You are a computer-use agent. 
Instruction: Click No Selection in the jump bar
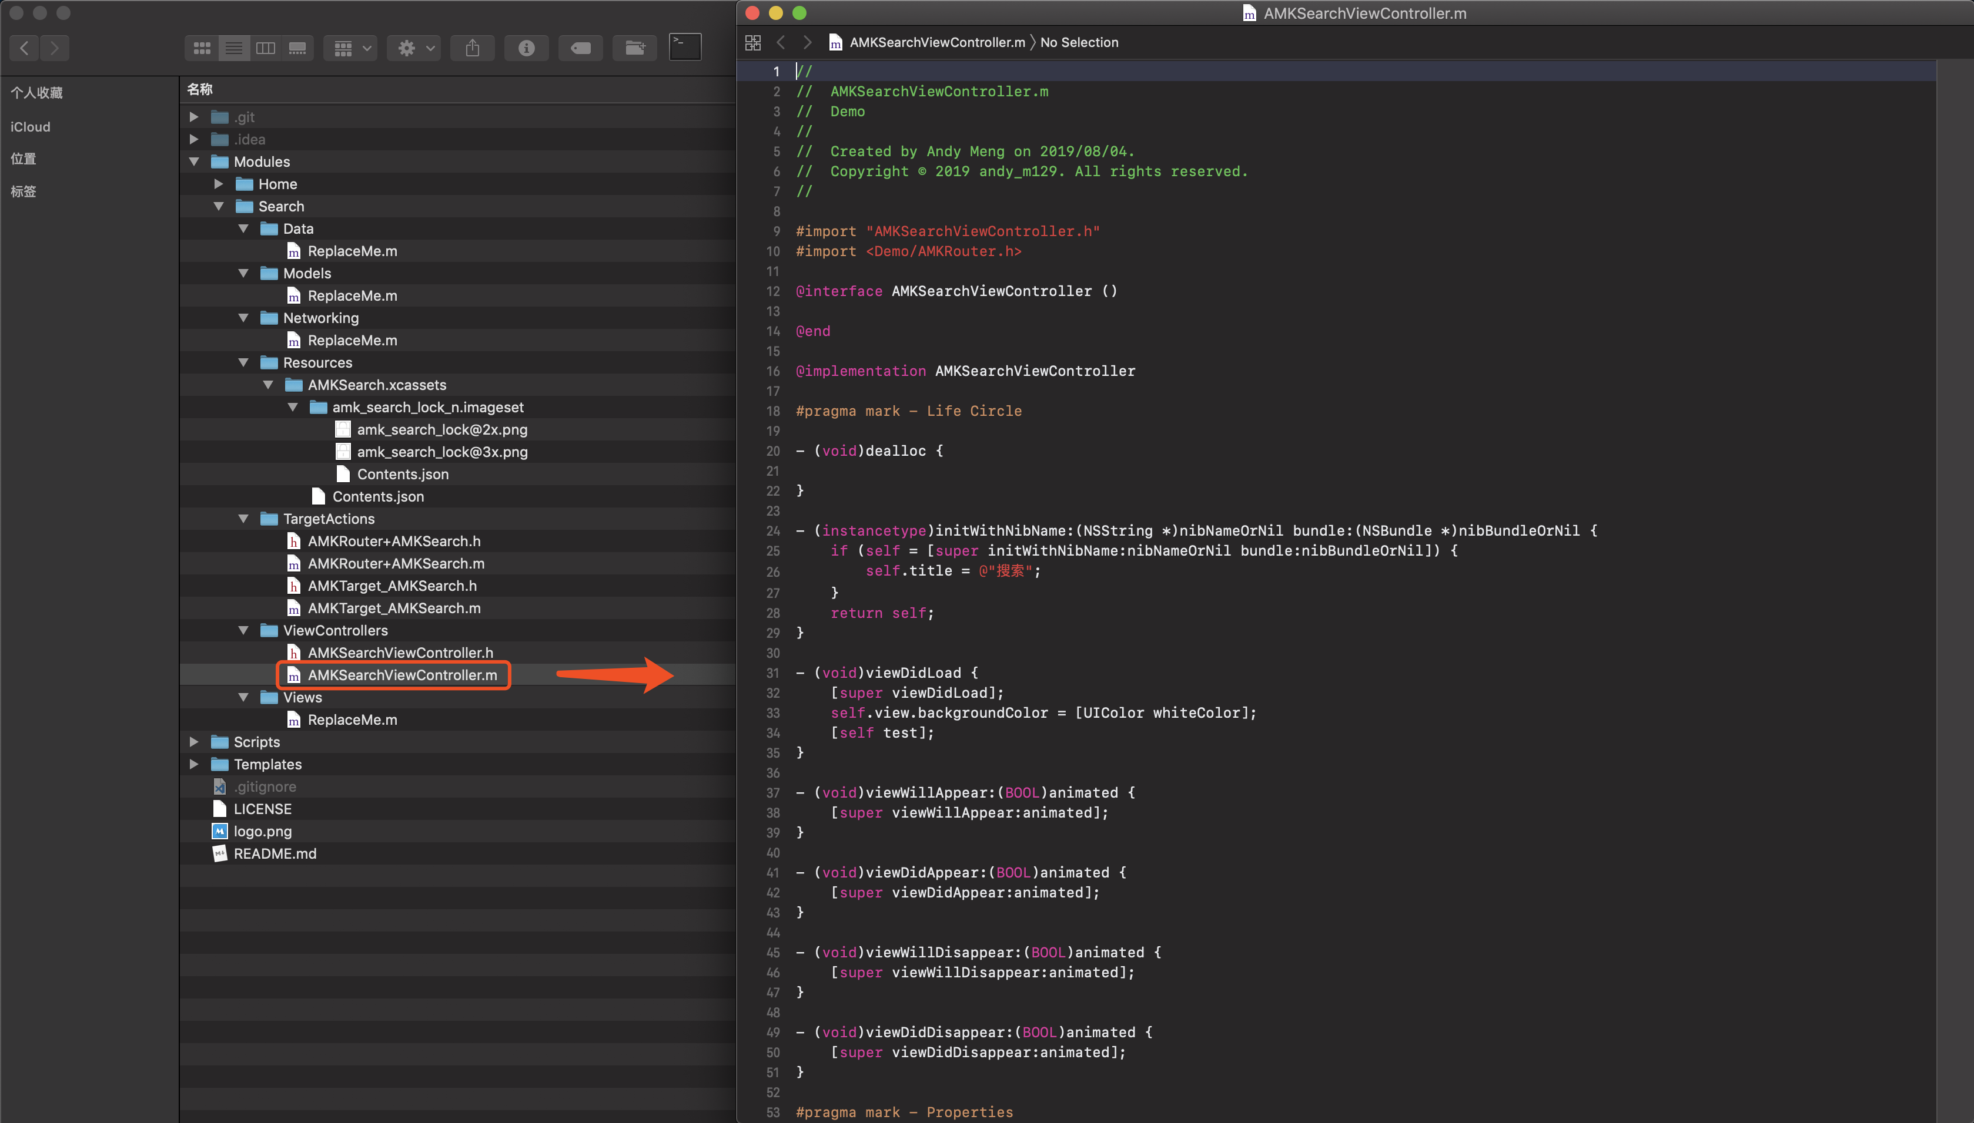click(x=1079, y=42)
